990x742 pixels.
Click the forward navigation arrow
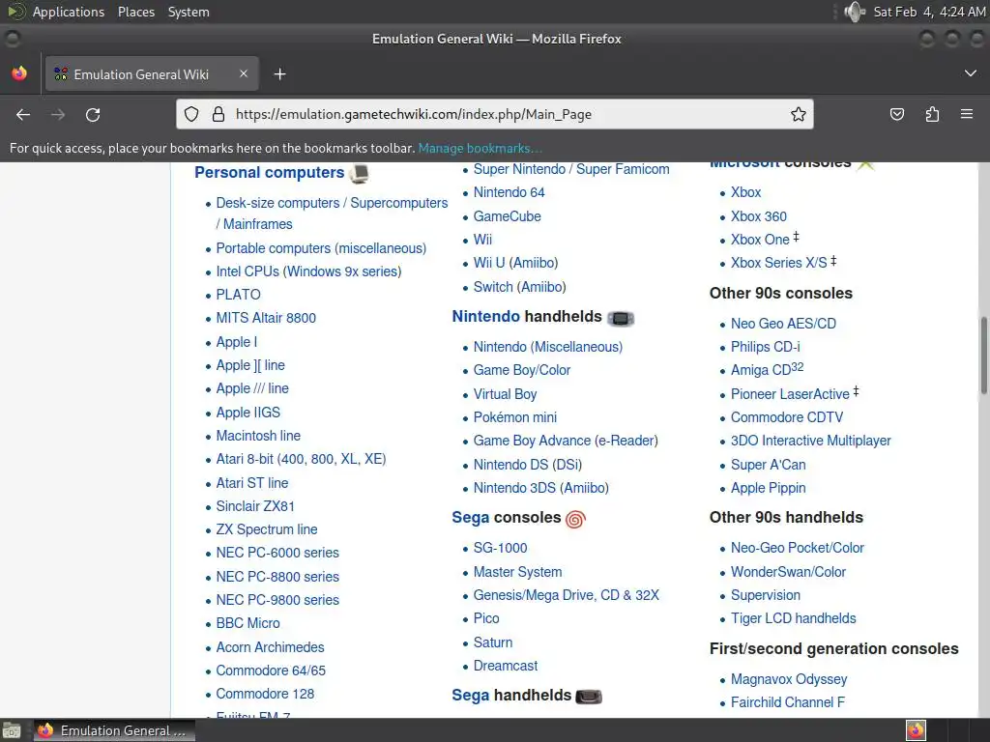tap(58, 114)
